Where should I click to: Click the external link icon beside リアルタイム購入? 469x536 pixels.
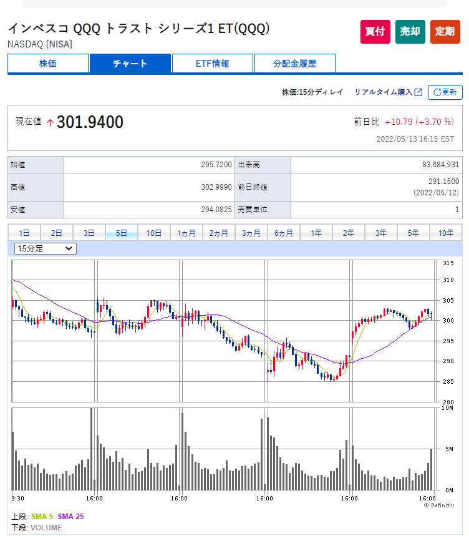(418, 92)
